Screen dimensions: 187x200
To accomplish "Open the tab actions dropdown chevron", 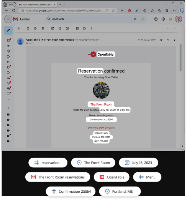I will pos(64,5).
